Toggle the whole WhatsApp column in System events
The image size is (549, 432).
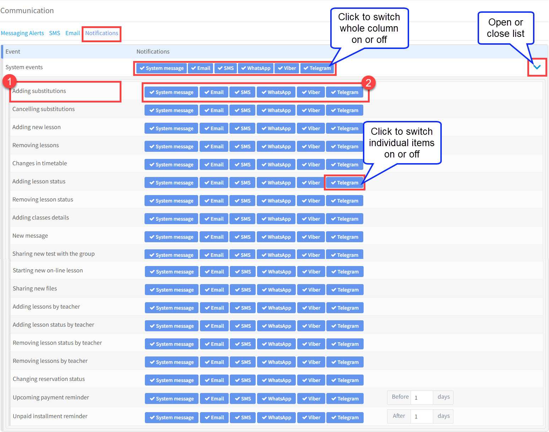pyautogui.click(x=256, y=68)
